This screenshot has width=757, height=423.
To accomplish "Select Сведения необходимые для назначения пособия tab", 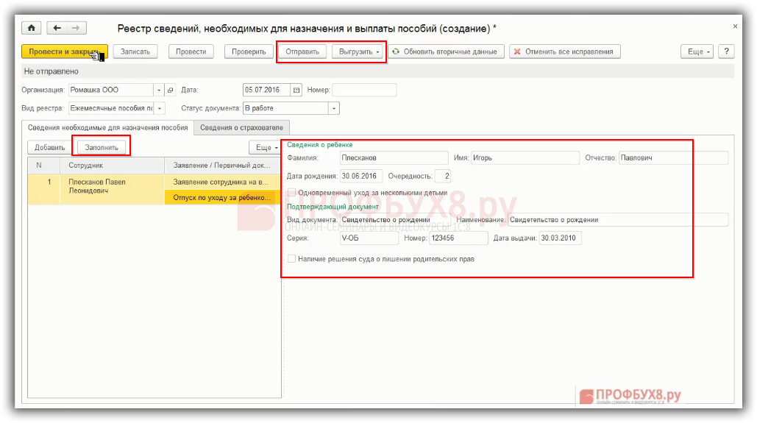I will point(107,127).
